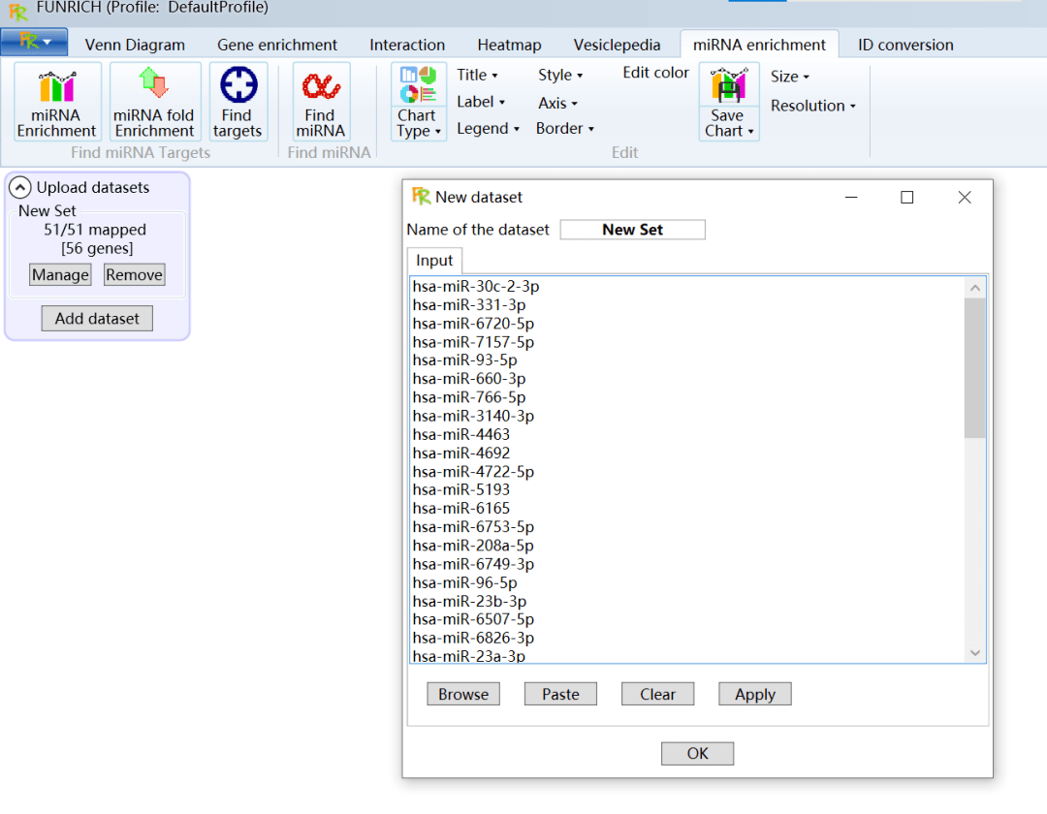Select the Find targets icon
1047x814 pixels.
[238, 101]
